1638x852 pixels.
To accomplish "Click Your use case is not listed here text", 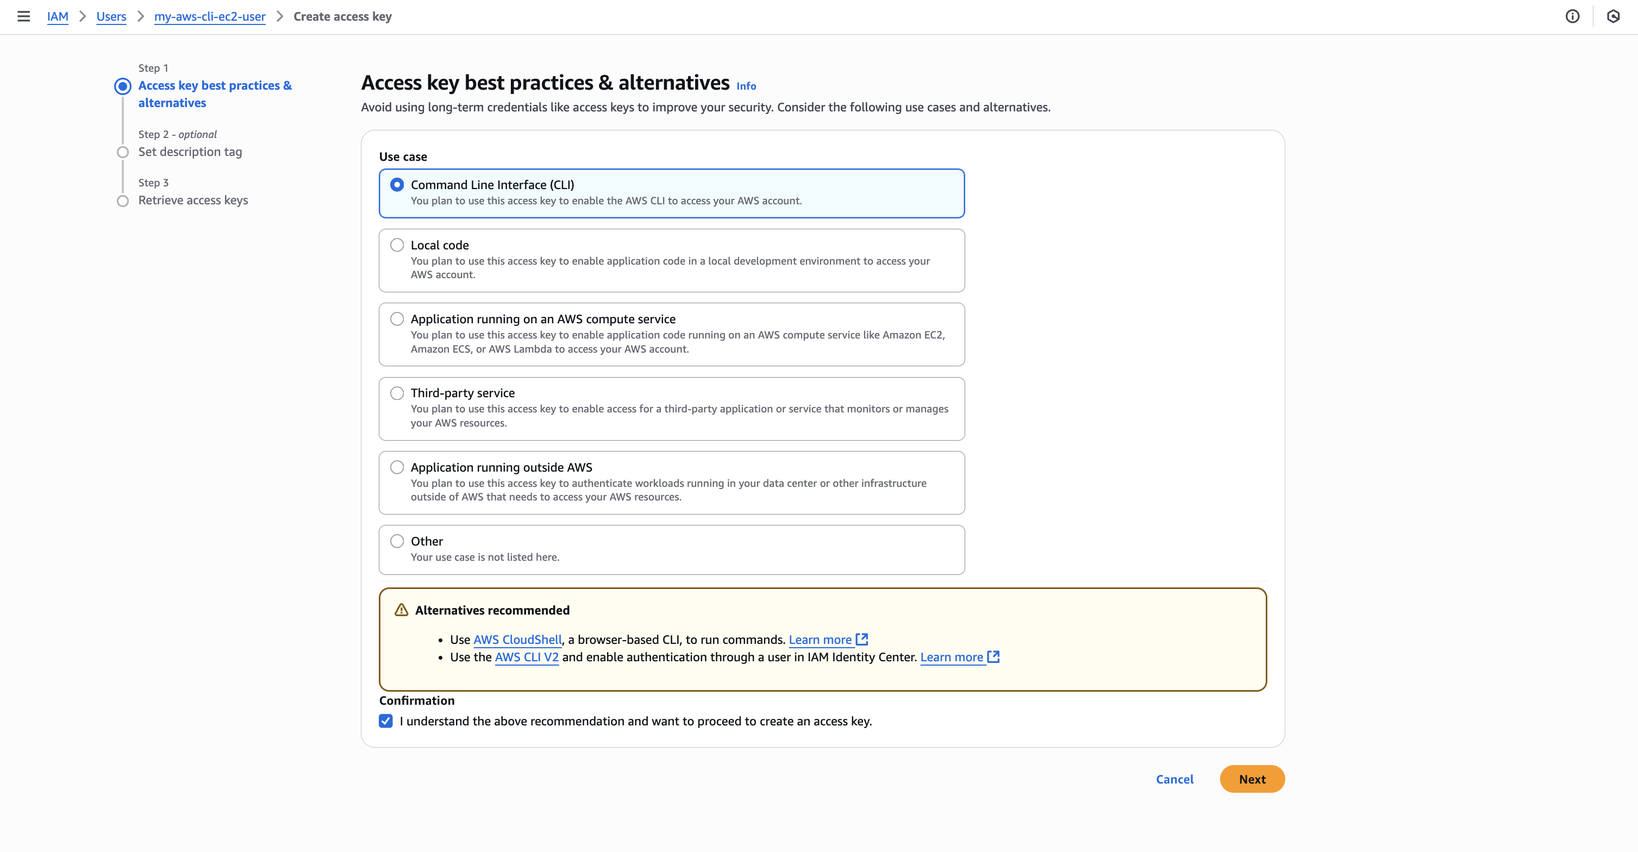I will [485, 557].
